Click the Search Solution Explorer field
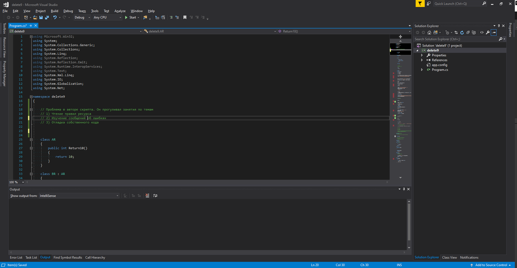The height and width of the screenshot is (268, 517). pos(456,39)
